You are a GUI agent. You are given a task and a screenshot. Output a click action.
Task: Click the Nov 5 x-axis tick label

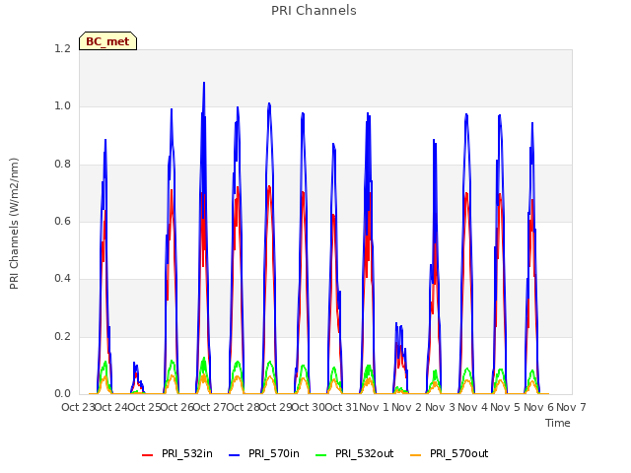coord(506,407)
